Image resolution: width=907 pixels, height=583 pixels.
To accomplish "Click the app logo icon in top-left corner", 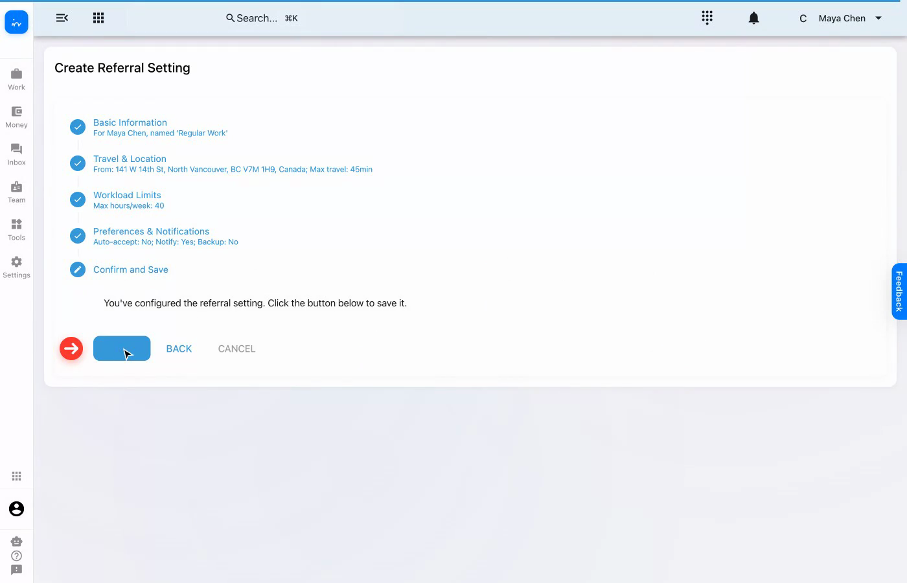I will tap(16, 23).
